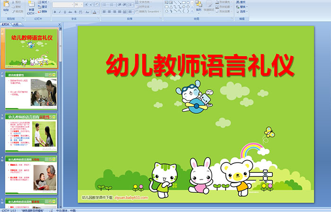Open the Columns dropdown
The image size is (331, 212).
click(131, 12)
